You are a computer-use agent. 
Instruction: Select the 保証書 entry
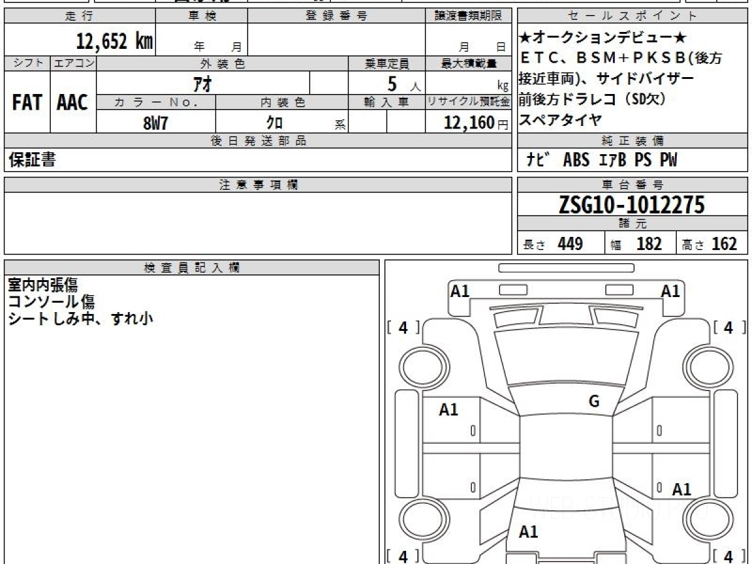click(x=32, y=160)
